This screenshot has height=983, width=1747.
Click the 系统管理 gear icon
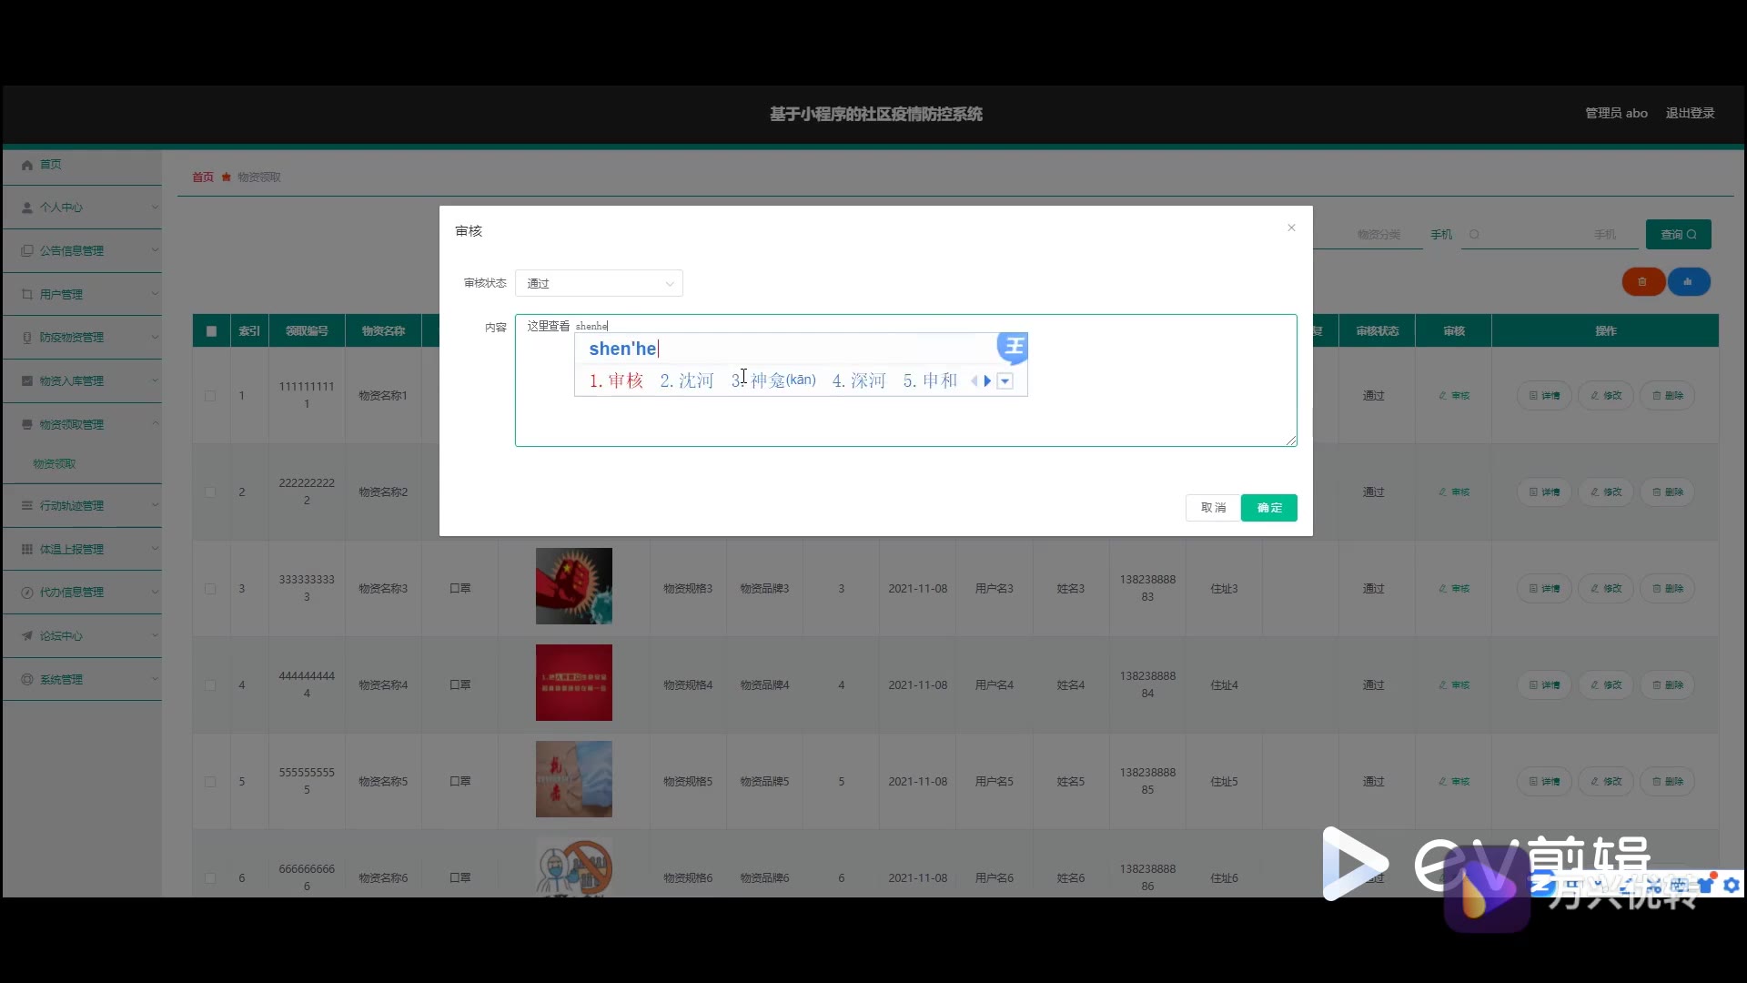(x=27, y=680)
